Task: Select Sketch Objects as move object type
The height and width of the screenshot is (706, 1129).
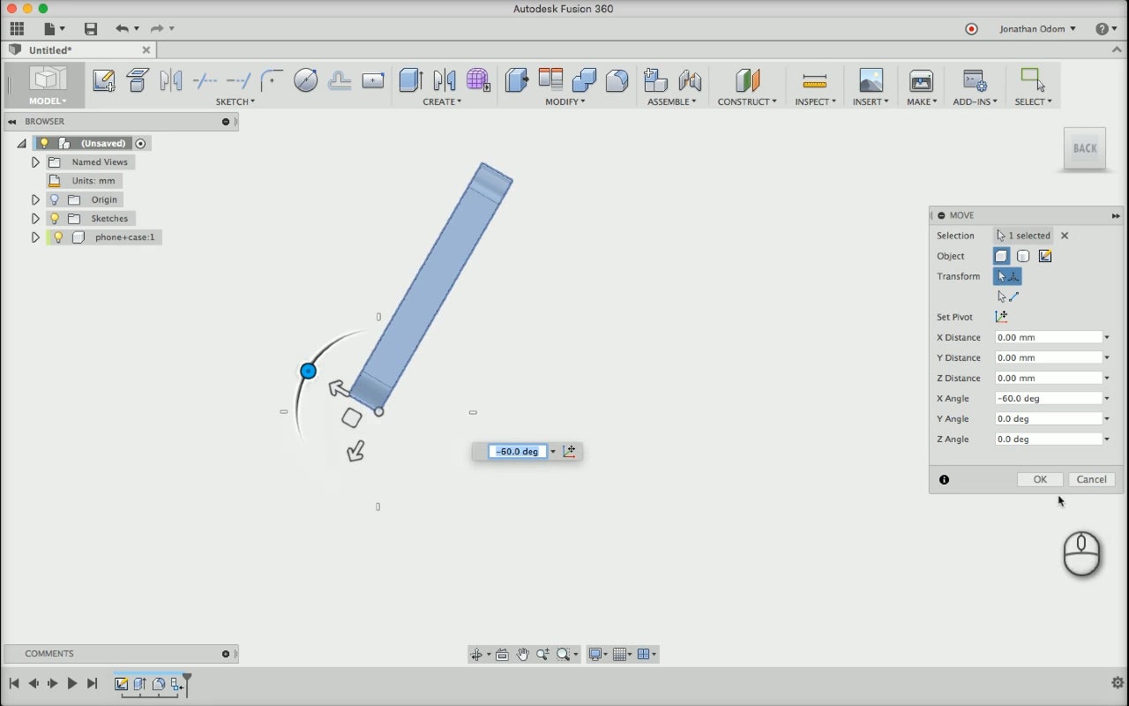Action: [1045, 256]
